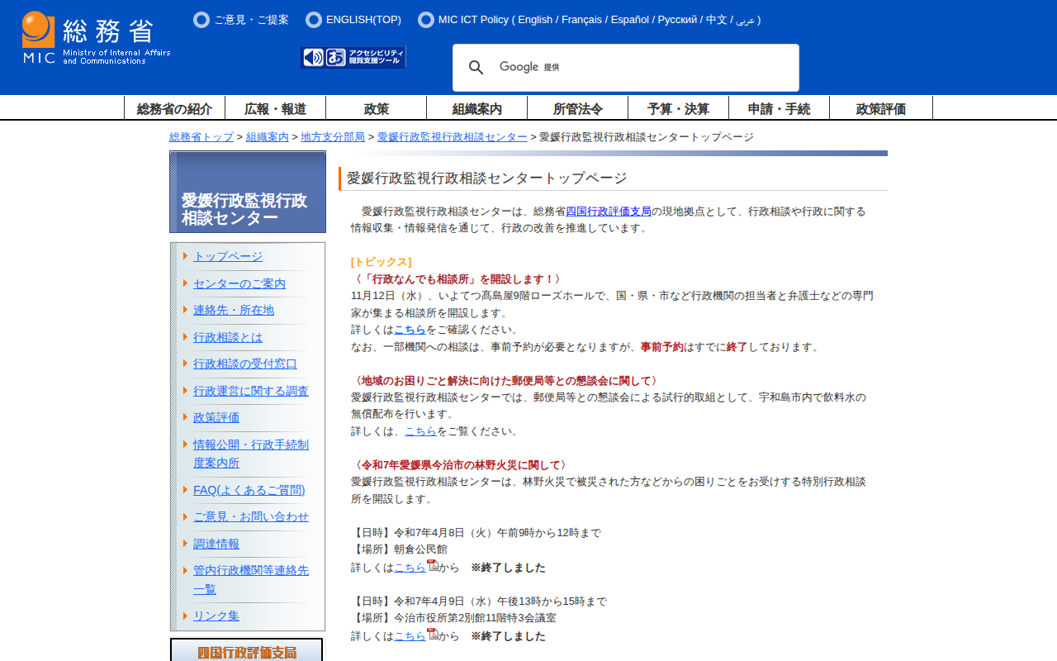Open 調達情報 from the sidebar
The width and height of the screenshot is (1057, 661).
(216, 544)
